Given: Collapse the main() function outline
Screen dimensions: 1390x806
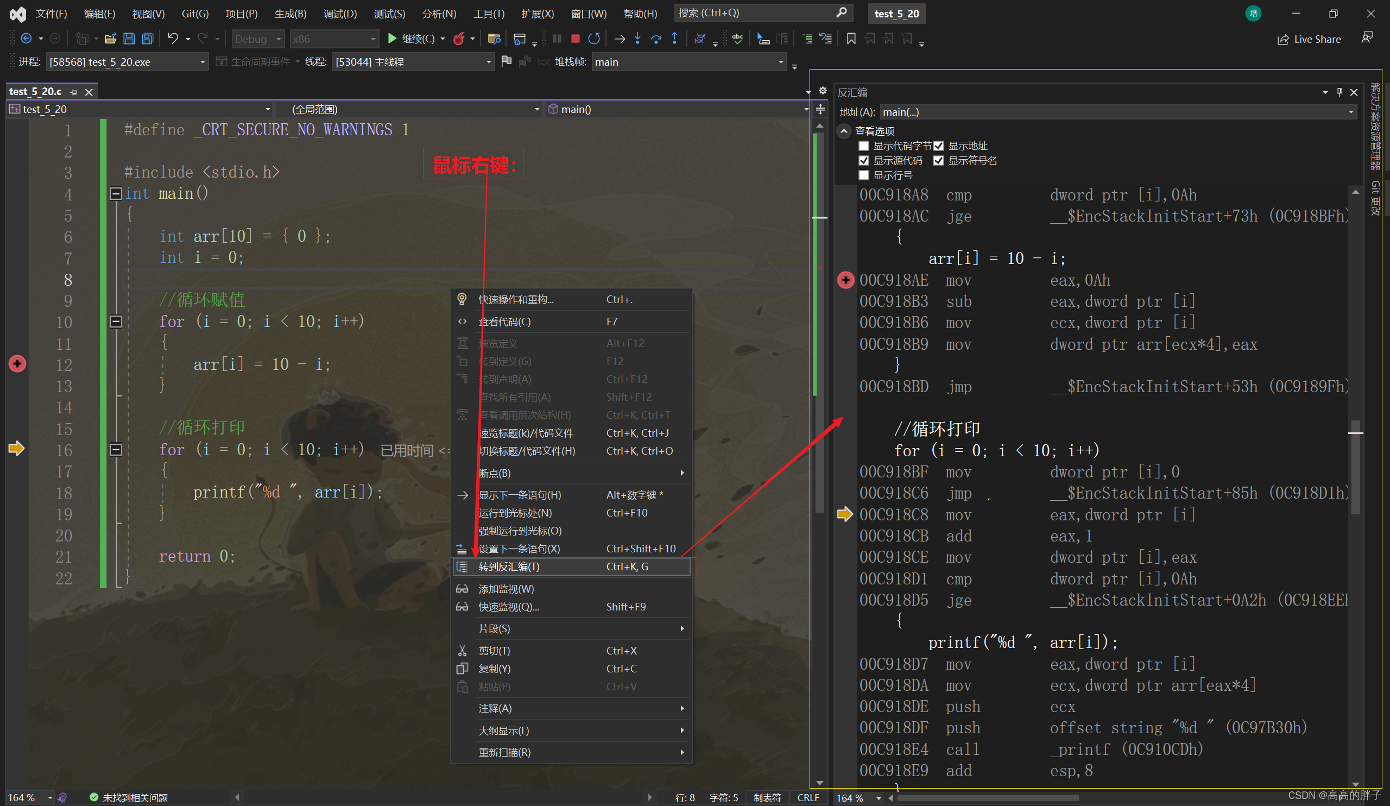Looking at the screenshot, I should [x=116, y=194].
